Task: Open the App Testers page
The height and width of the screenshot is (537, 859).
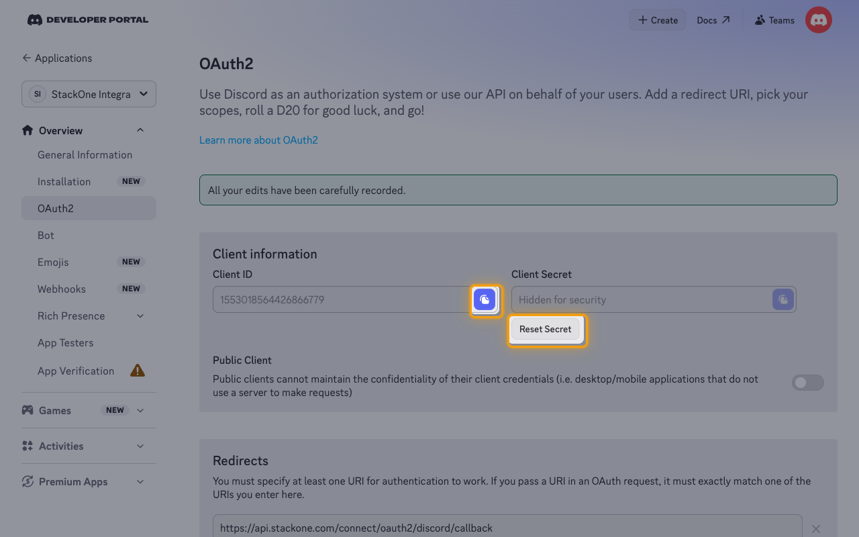Action: point(89,342)
